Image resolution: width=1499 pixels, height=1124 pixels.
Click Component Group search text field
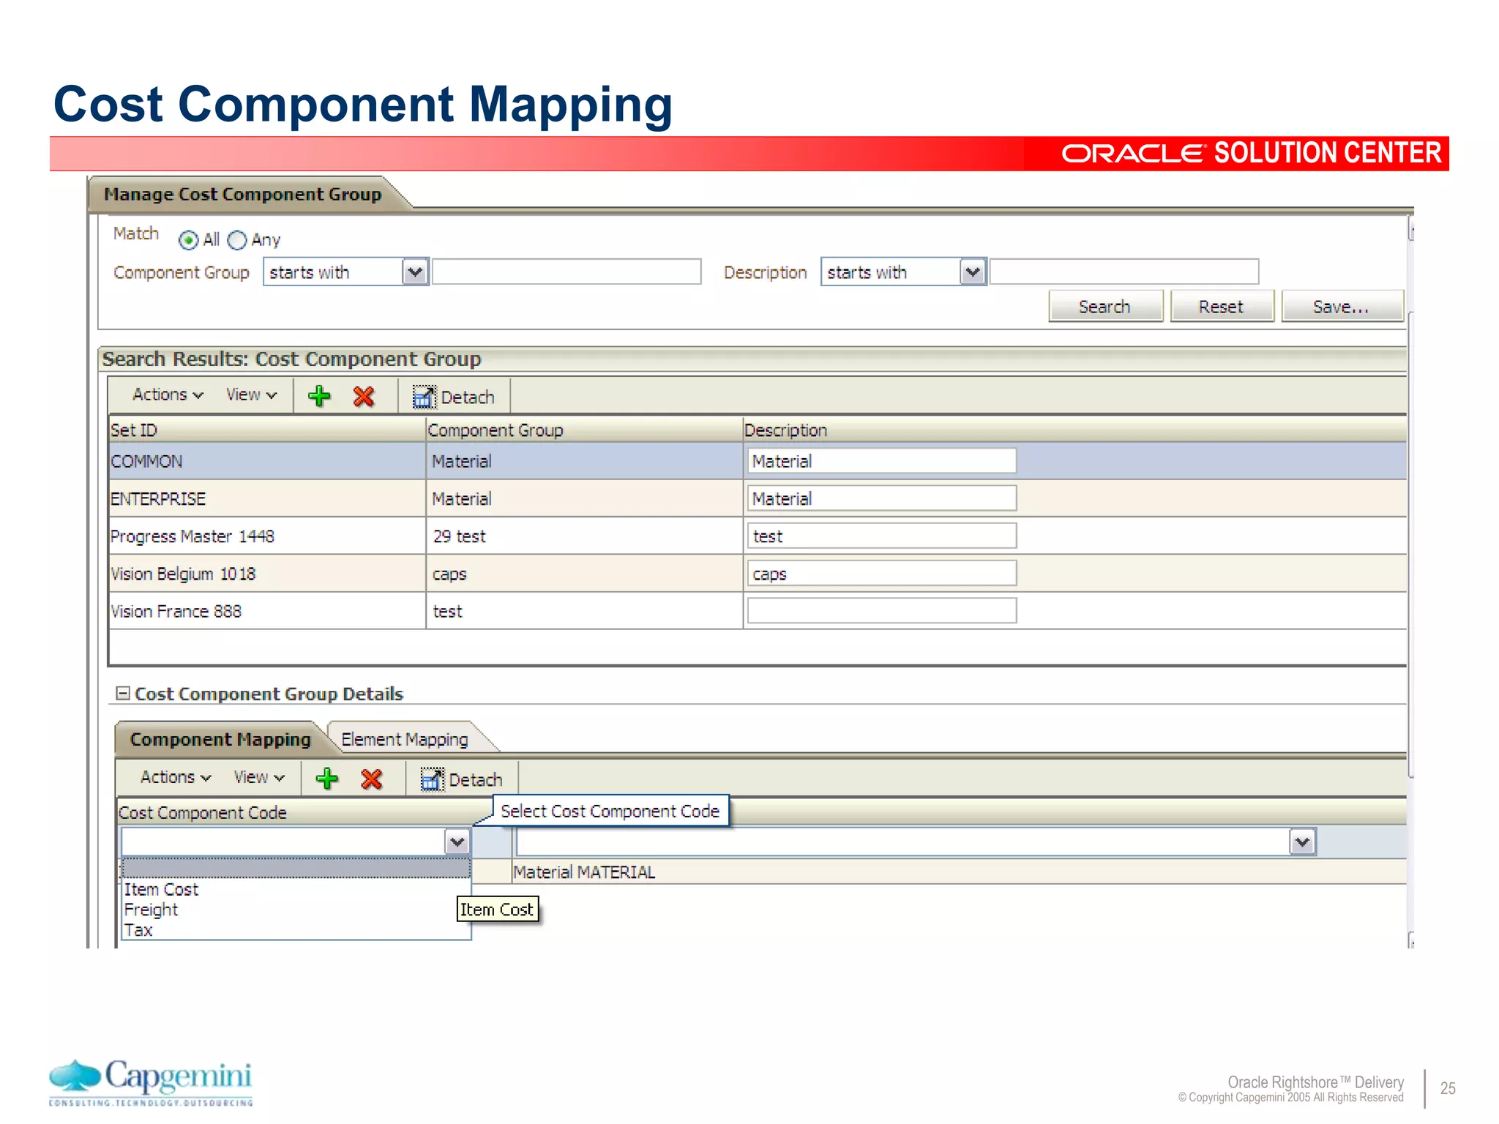click(x=567, y=272)
